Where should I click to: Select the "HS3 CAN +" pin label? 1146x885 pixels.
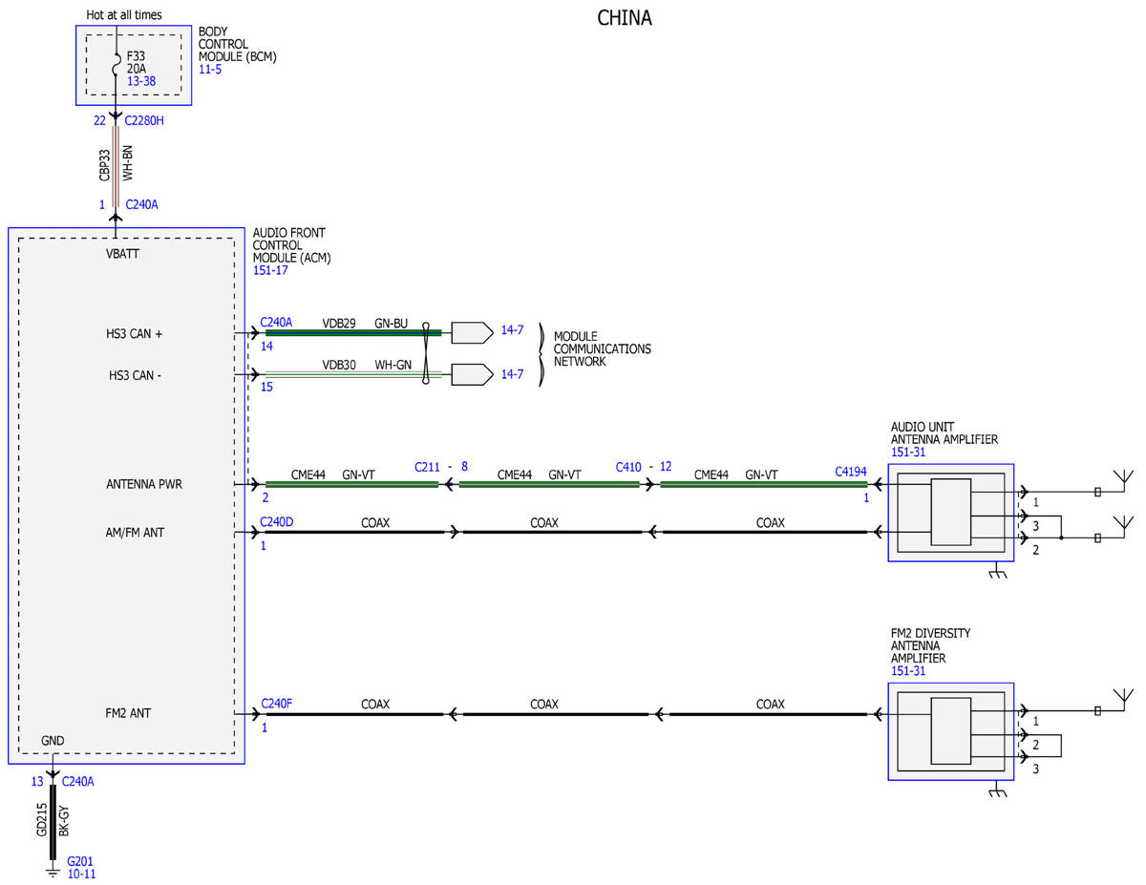136,333
